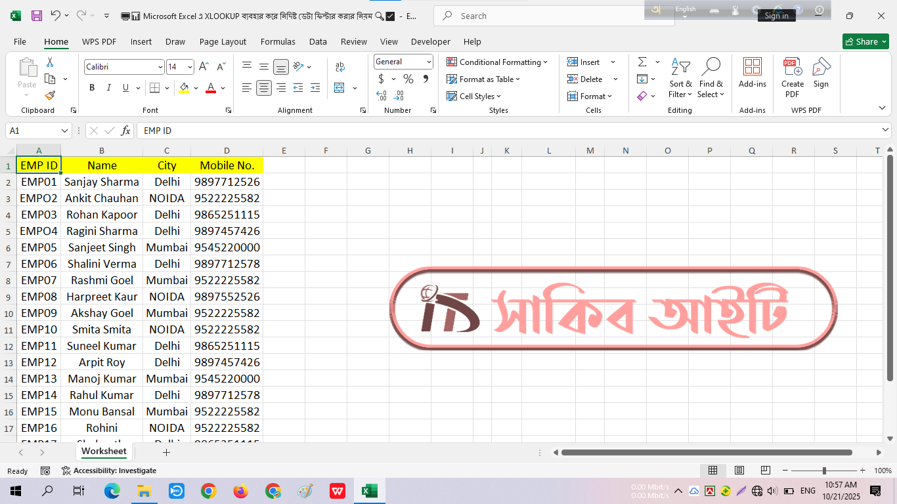Click the Insert Function fx icon
Image resolution: width=897 pixels, height=504 pixels.
tap(126, 131)
